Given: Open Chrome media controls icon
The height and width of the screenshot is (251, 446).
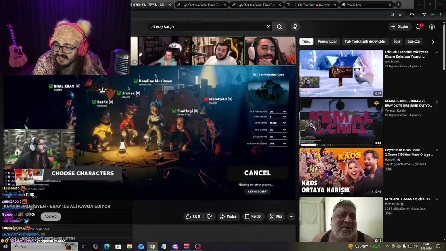Looking at the screenshot, I should [x=424, y=15].
